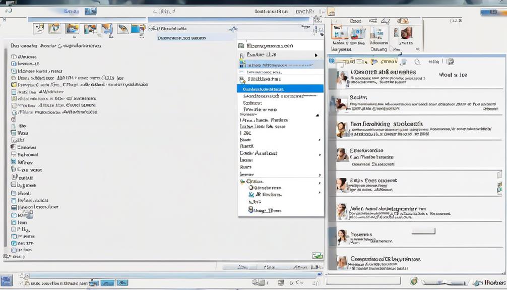Select the light-blue highlighted menu row near top
Viewport: 507px width, 290px height.
(x=280, y=65)
